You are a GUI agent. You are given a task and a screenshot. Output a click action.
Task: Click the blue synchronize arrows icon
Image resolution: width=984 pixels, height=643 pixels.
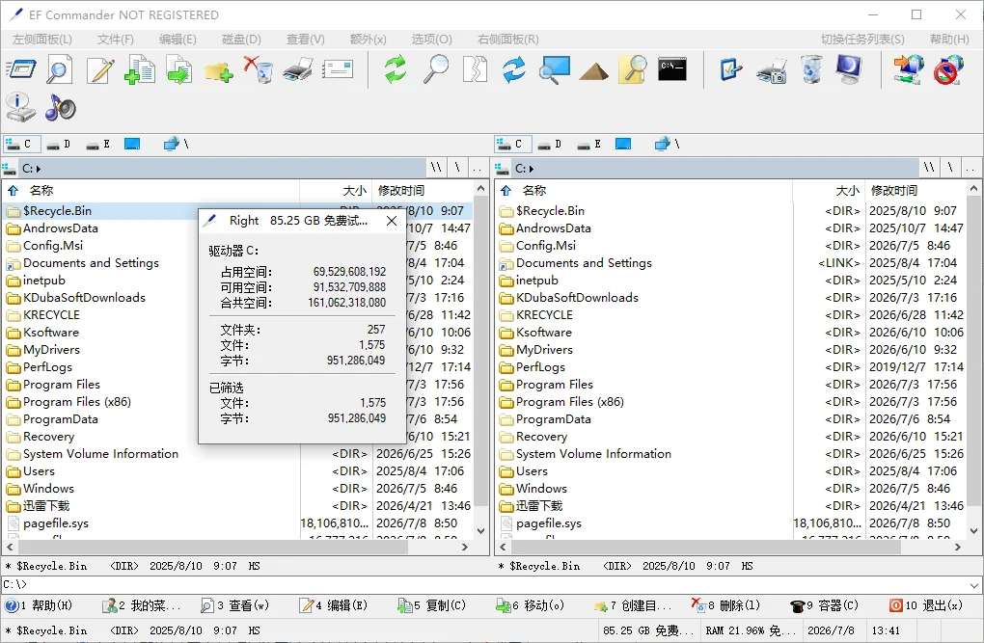point(514,69)
